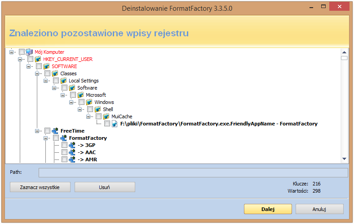Screen dimensions: 354x224
Task: Collapse the FreeTime node
Action: click(37, 131)
